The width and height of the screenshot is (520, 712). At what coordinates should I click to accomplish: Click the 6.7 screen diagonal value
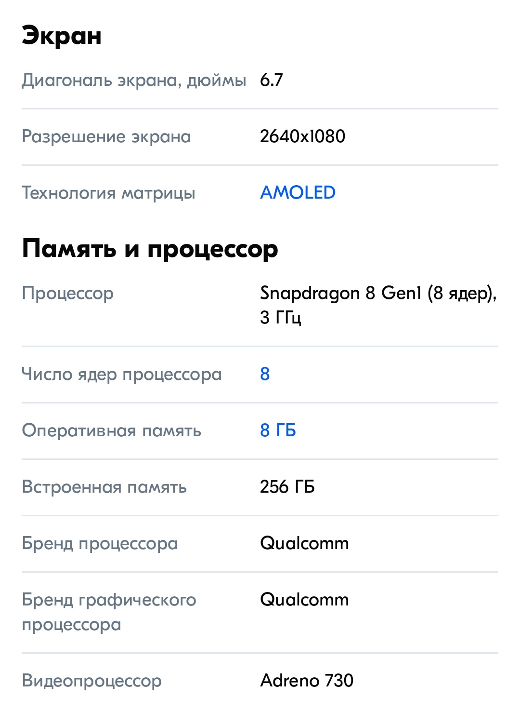(x=272, y=80)
